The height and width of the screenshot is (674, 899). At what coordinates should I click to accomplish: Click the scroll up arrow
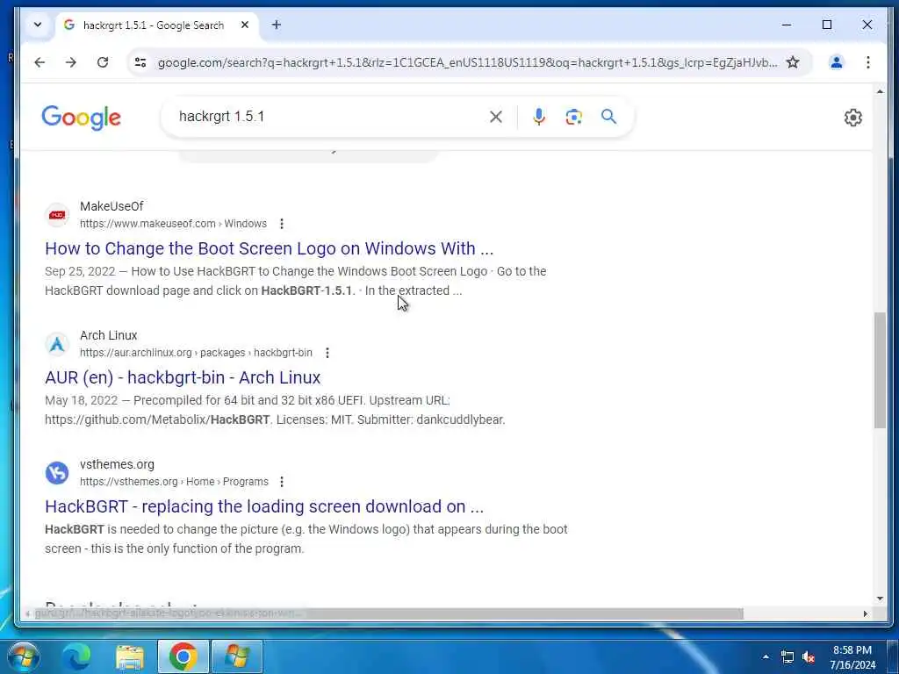[x=880, y=91]
